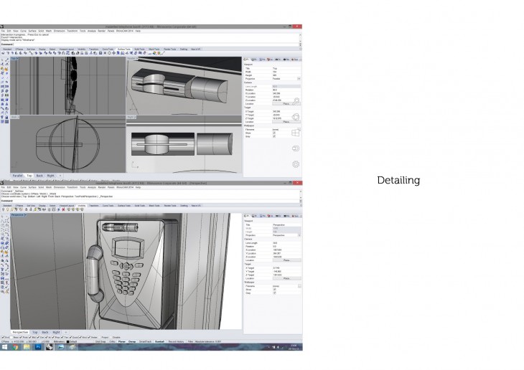
Task: Open the Devices charm icon
Action: pyautogui.click(x=295, y=148)
